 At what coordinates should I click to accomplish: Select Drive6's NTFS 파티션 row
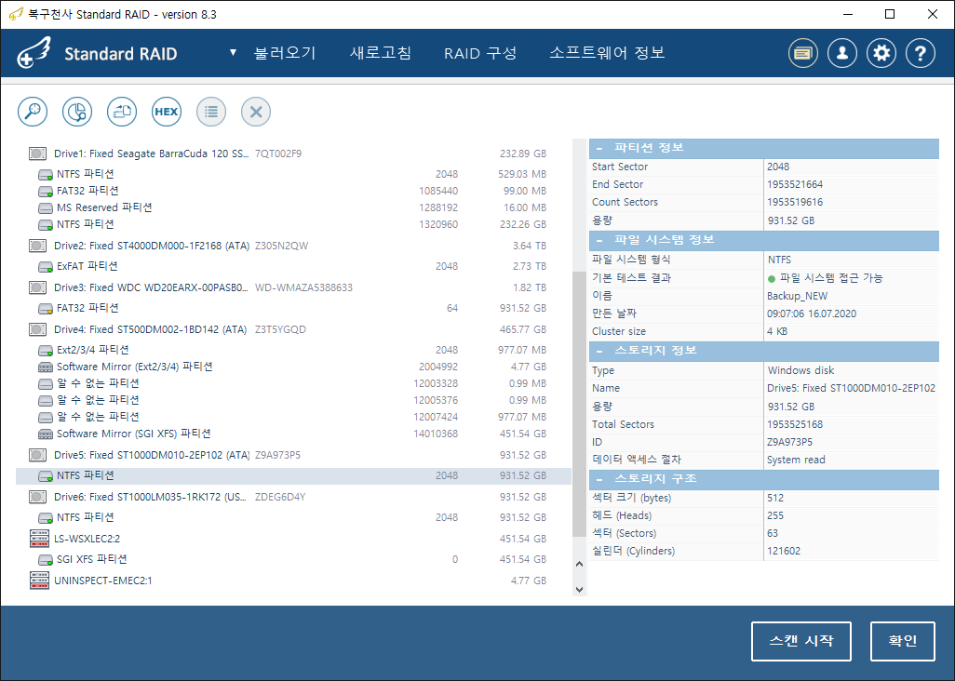click(x=293, y=518)
